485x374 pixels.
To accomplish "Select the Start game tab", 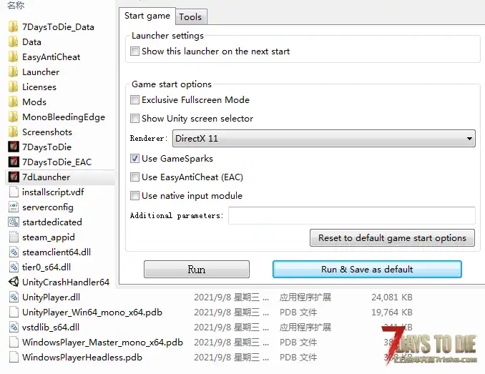I will pyautogui.click(x=147, y=16).
